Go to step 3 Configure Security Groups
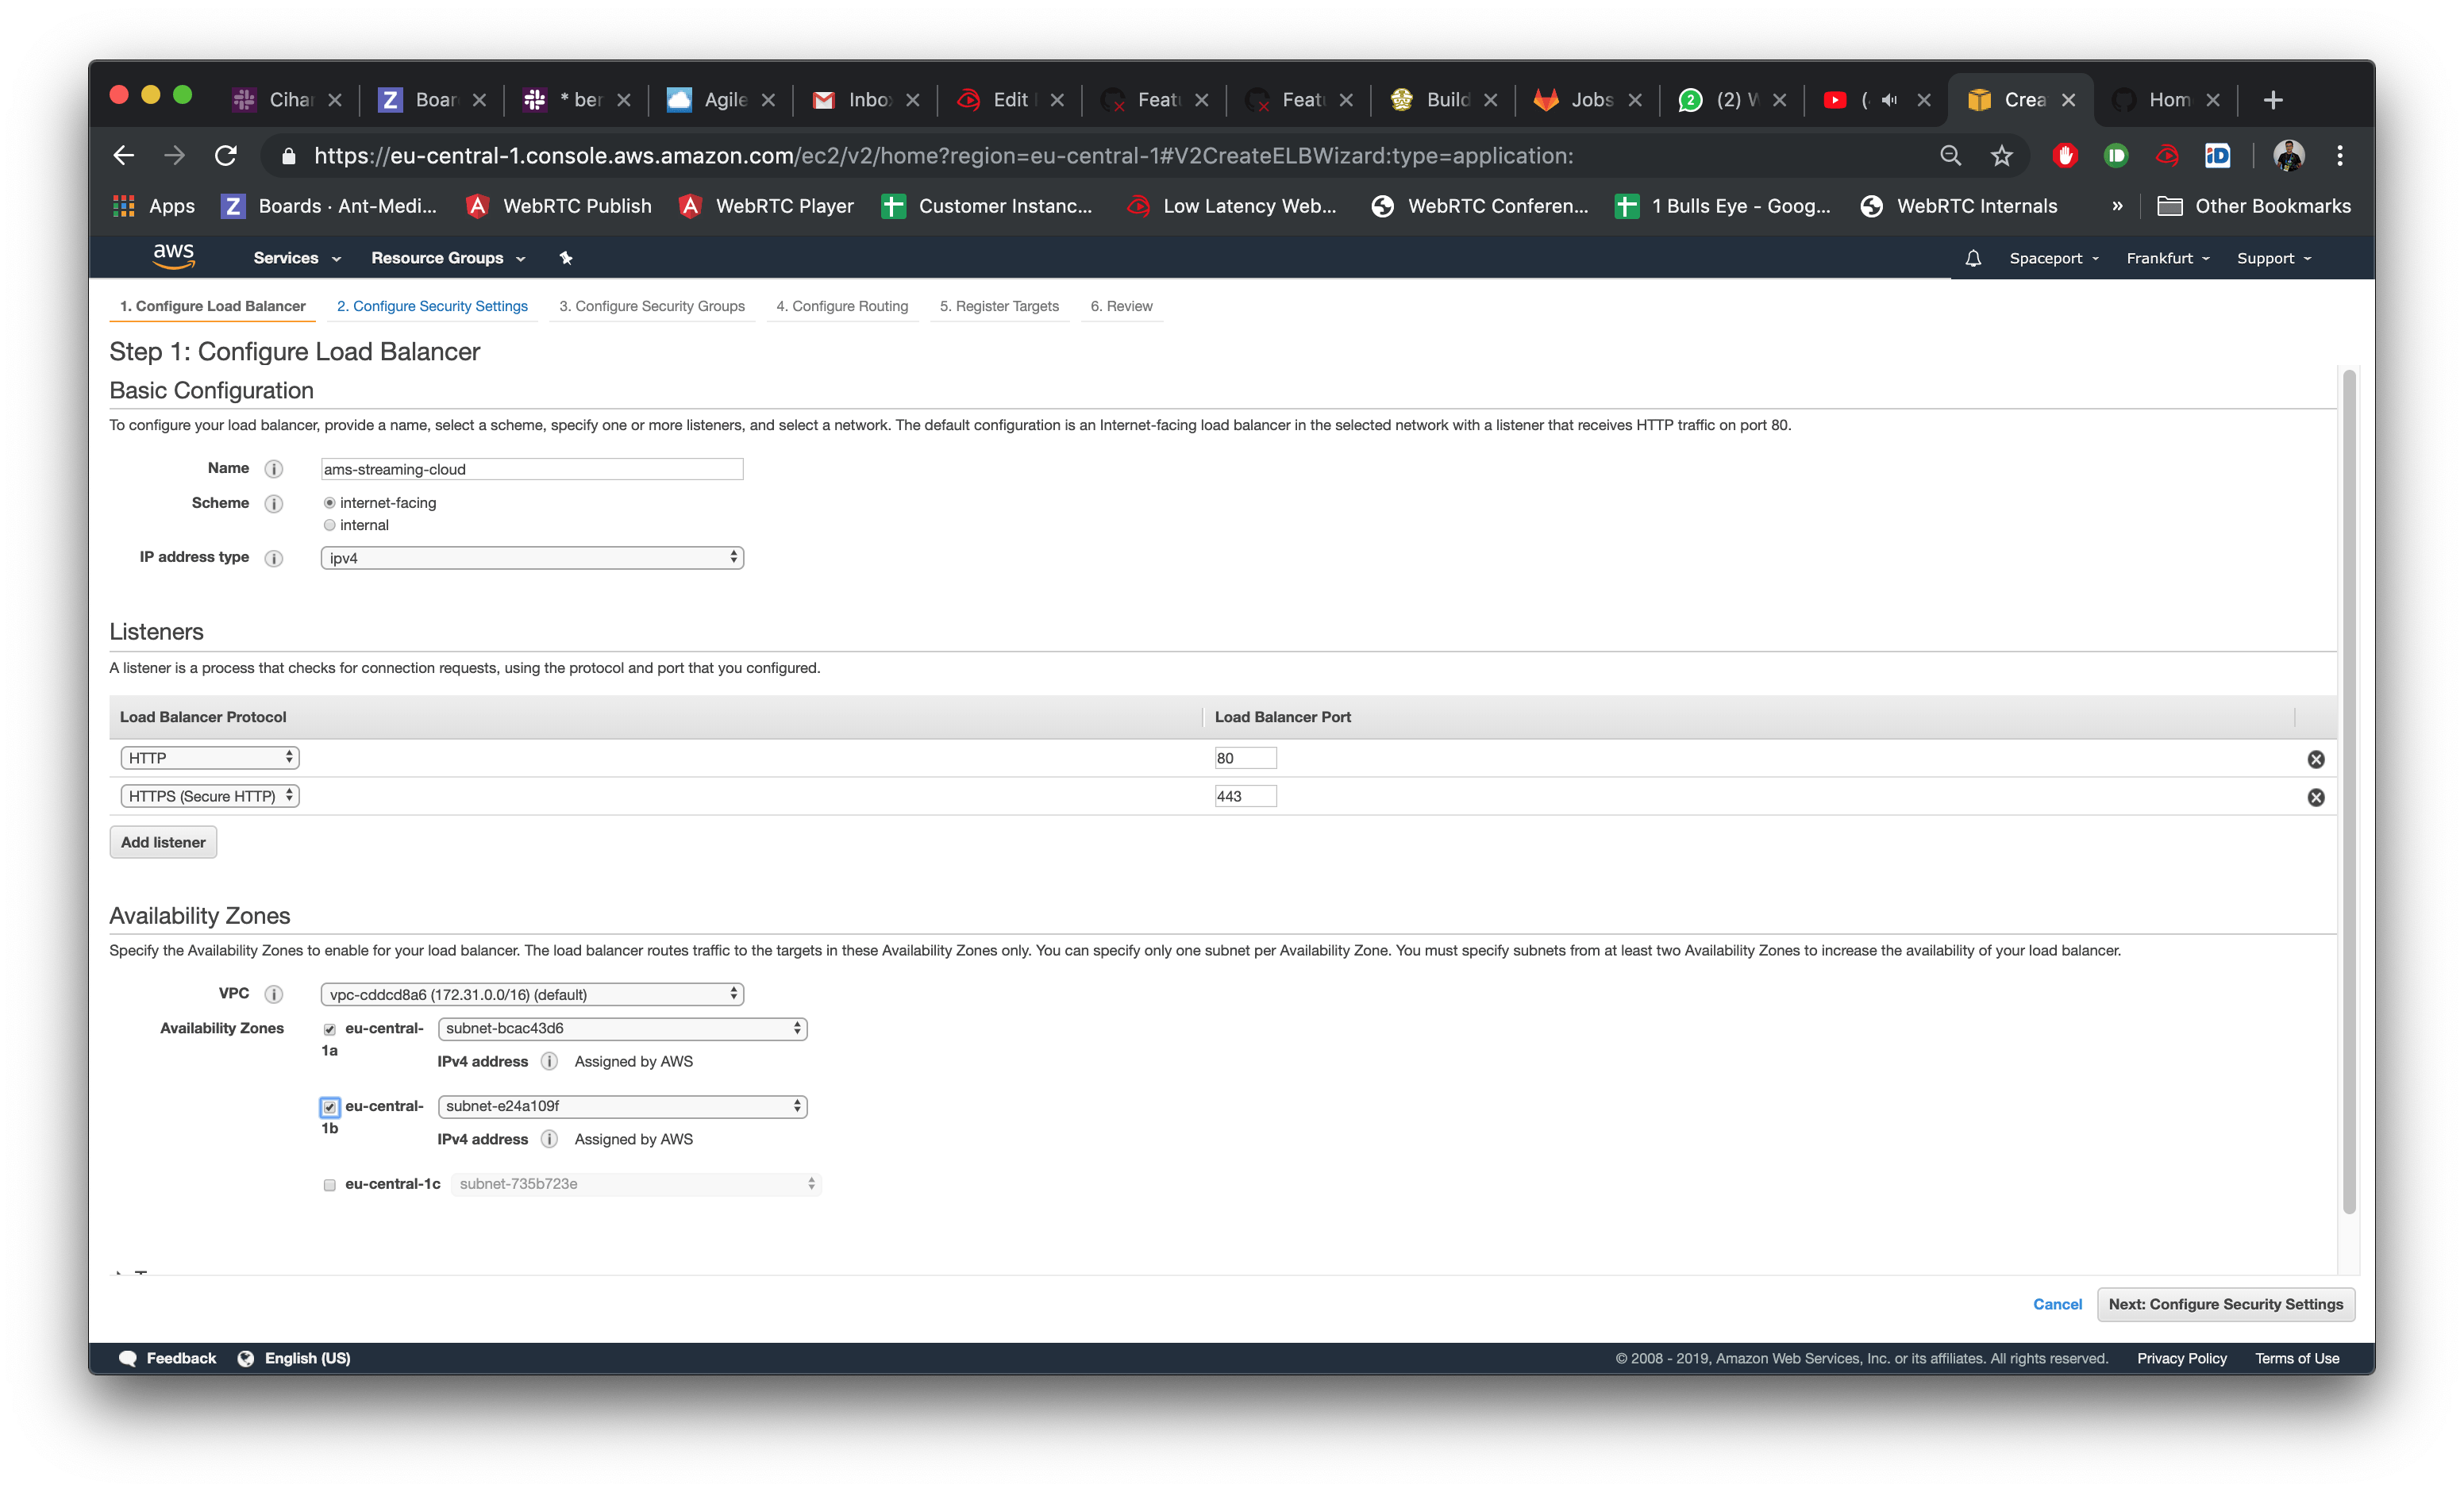 click(652, 306)
